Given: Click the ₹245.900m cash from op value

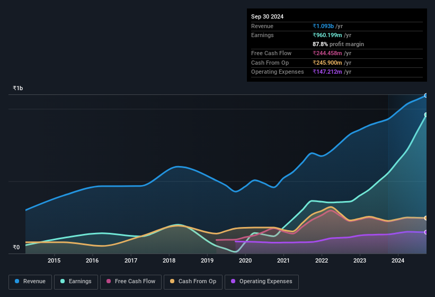Looking at the screenshot, I should click(x=327, y=63).
